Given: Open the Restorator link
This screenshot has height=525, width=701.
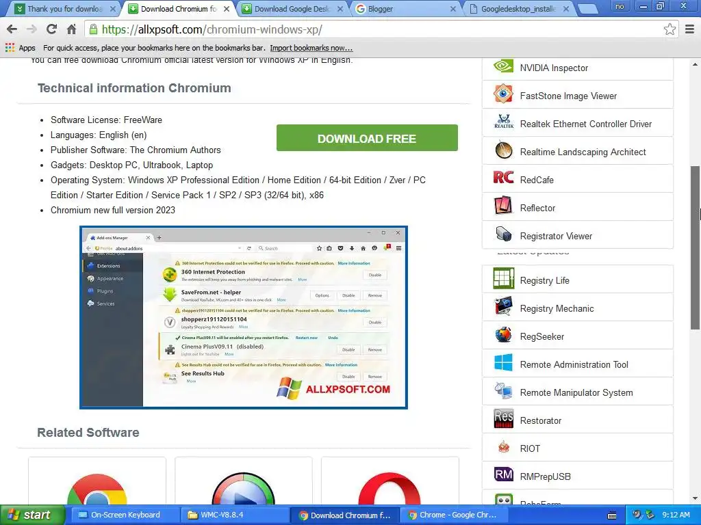Looking at the screenshot, I should click(x=541, y=420).
